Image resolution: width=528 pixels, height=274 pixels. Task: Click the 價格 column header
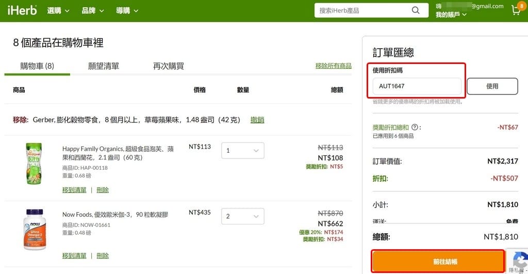point(200,90)
